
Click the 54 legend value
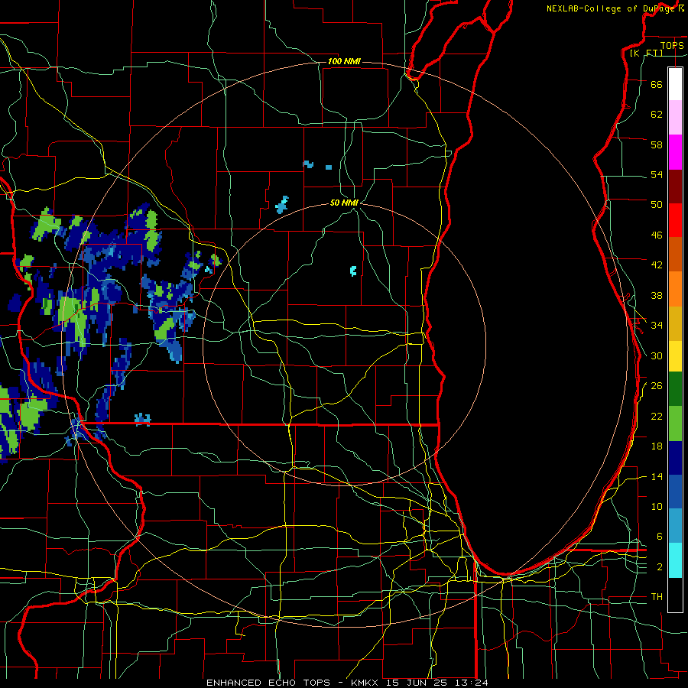(x=657, y=174)
